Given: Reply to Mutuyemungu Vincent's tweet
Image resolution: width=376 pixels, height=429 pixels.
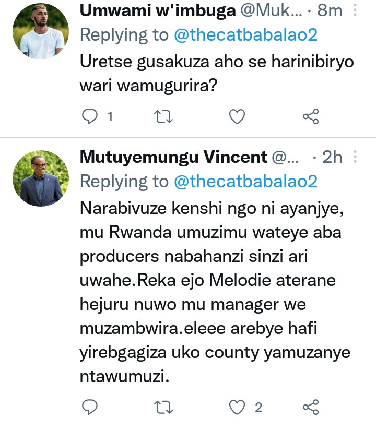Looking at the screenshot, I should [91, 407].
